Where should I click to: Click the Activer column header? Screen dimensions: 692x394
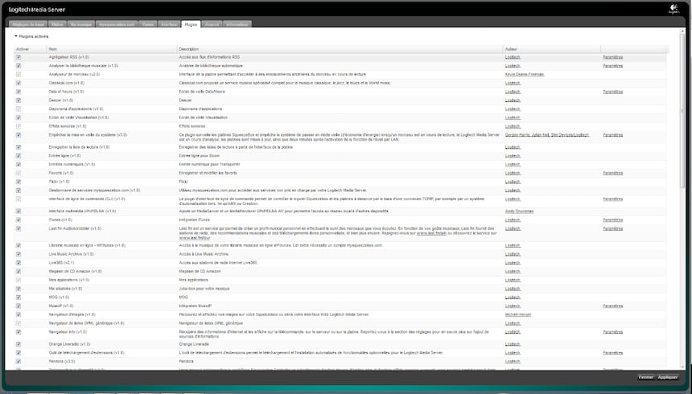(x=30, y=49)
